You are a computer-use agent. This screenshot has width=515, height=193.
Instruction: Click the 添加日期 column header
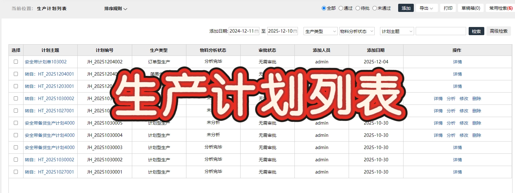coord(376,50)
